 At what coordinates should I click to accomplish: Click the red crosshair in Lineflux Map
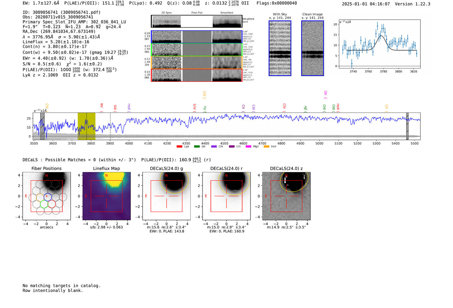(106, 196)
